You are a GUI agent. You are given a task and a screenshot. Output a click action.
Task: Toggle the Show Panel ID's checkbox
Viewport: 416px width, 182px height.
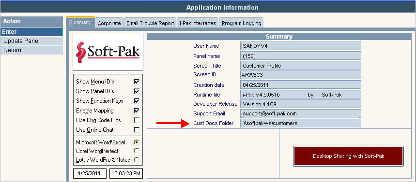click(137, 91)
